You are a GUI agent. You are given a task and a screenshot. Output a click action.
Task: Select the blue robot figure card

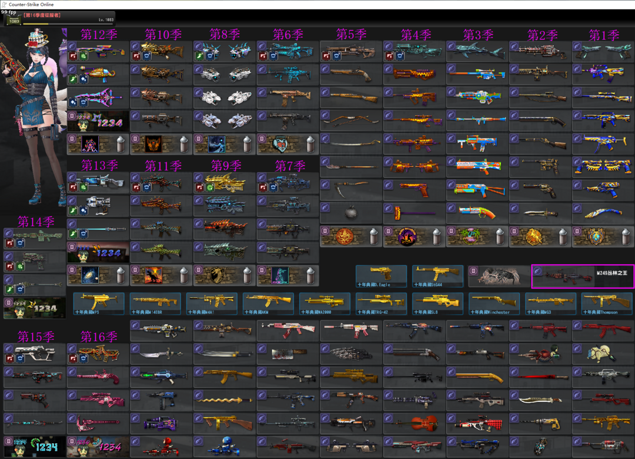click(225, 447)
